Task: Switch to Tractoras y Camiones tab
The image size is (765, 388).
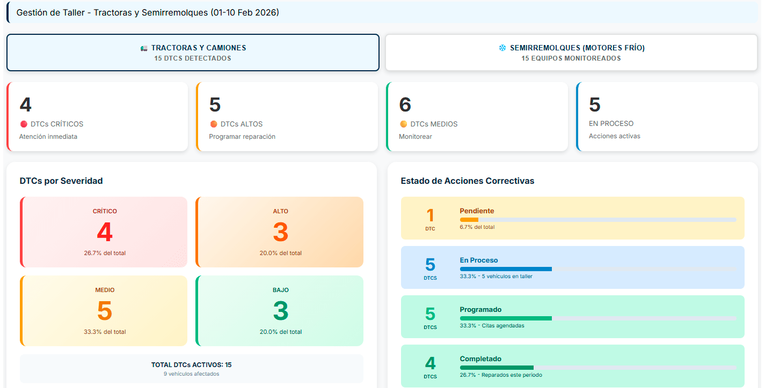Action: pyautogui.click(x=193, y=53)
